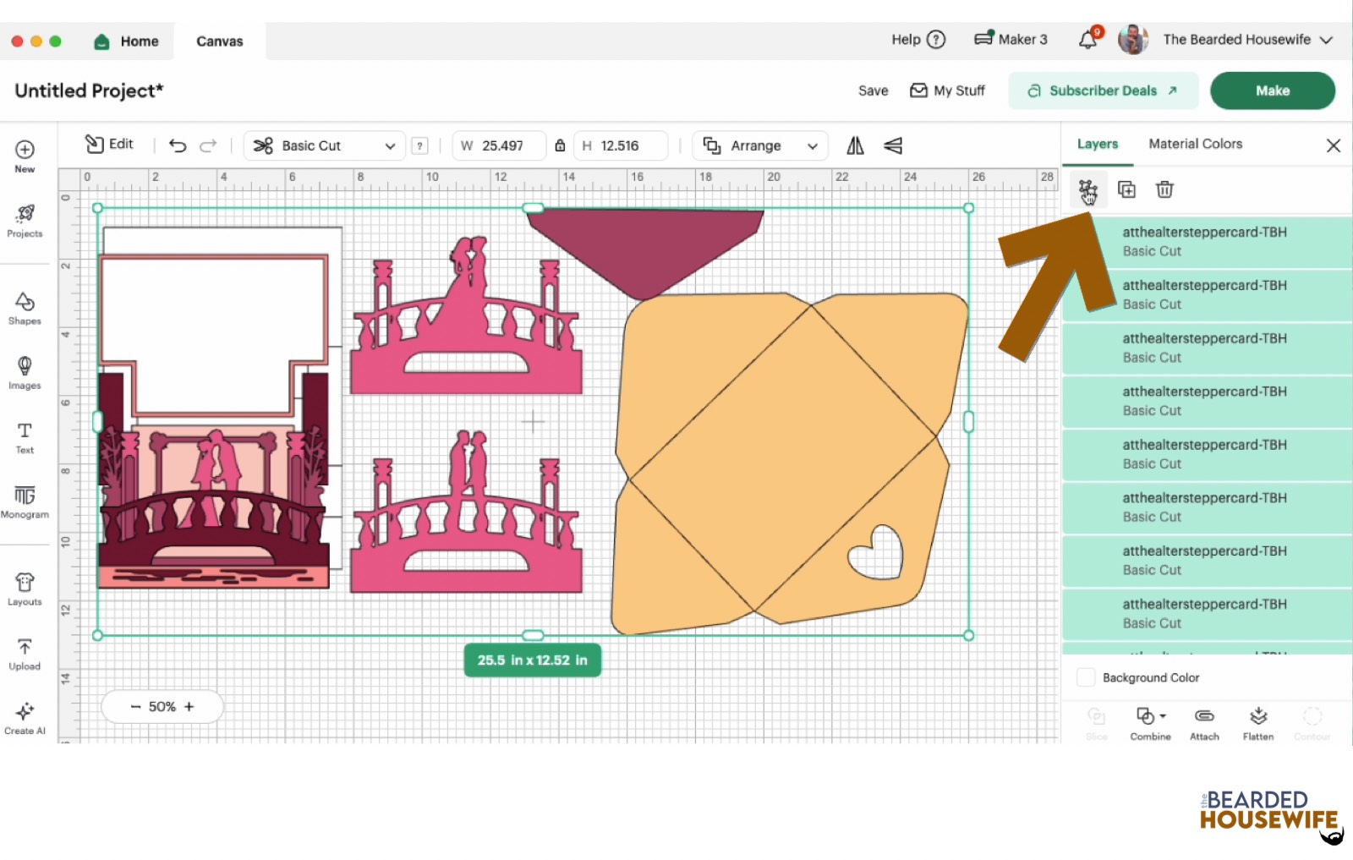Flatten the selected layers
This screenshot has height=860, width=1353.
(x=1257, y=723)
